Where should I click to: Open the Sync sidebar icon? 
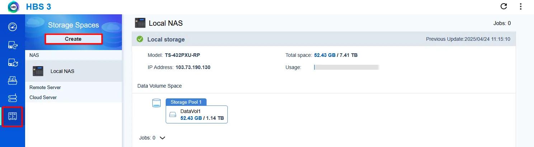pyautogui.click(x=13, y=63)
